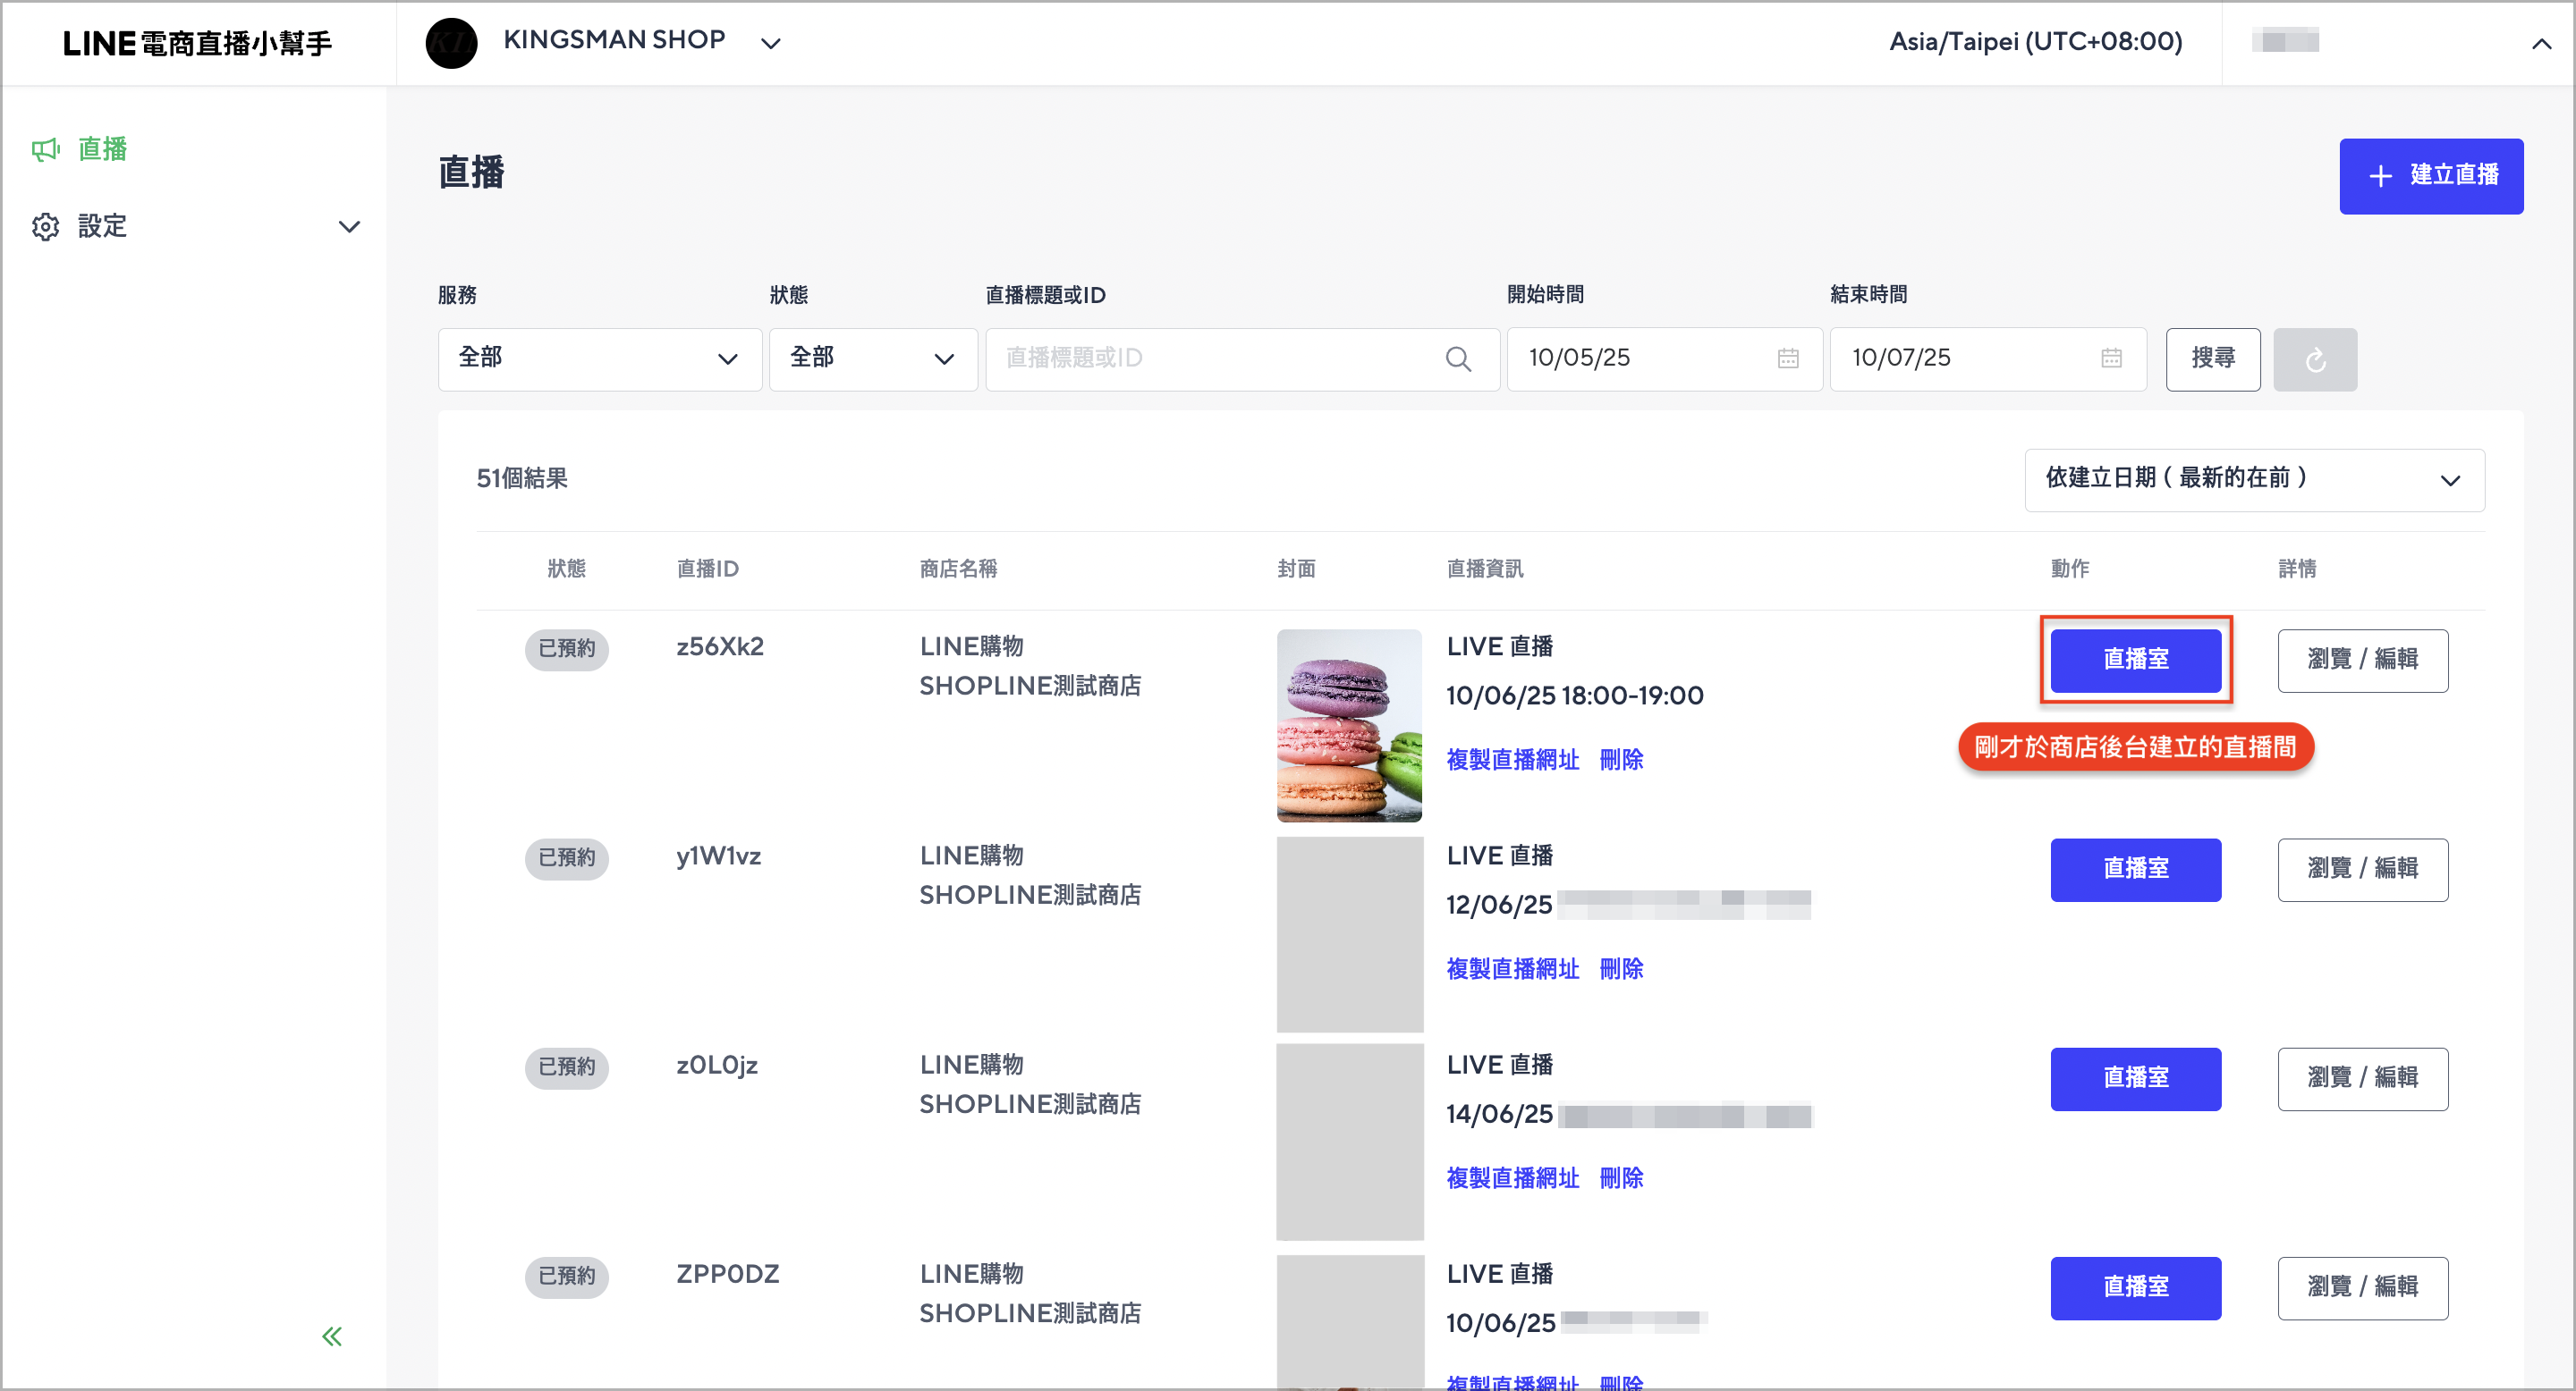Click the 商店名稱 column header
2576x1391 pixels.
(957, 569)
